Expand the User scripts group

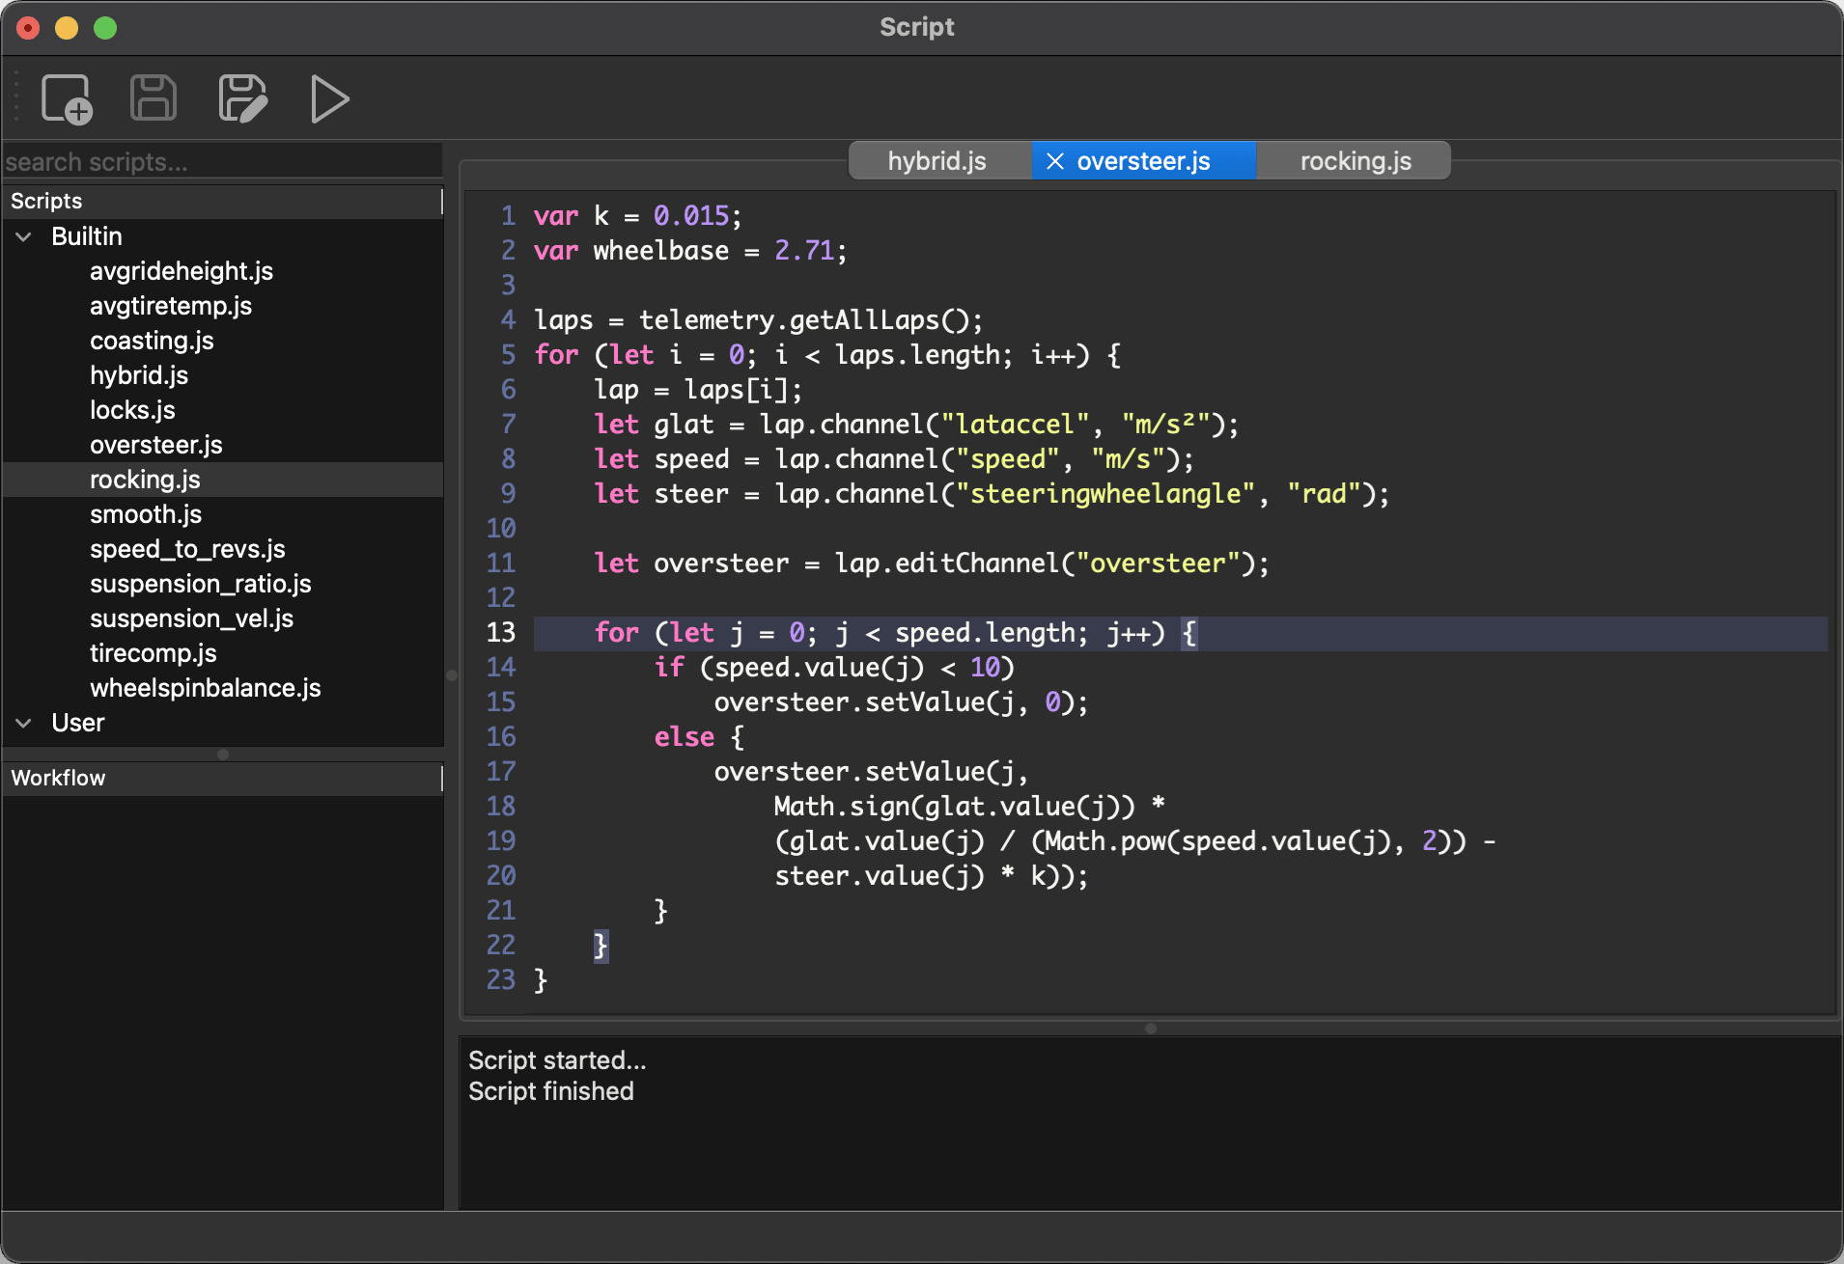tap(23, 723)
